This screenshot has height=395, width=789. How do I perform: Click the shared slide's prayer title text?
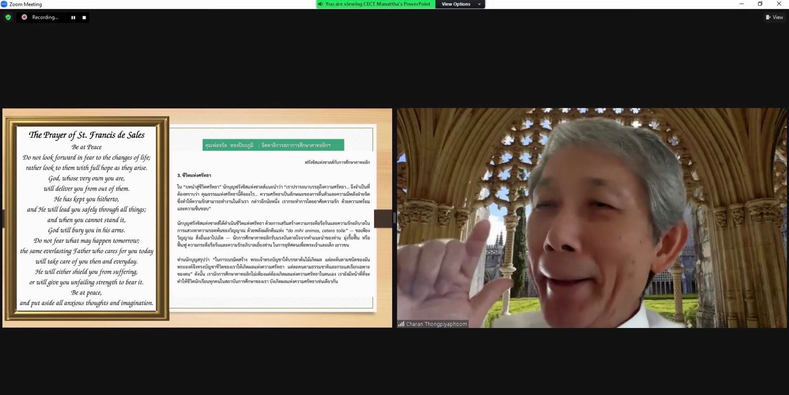pyautogui.click(x=87, y=135)
